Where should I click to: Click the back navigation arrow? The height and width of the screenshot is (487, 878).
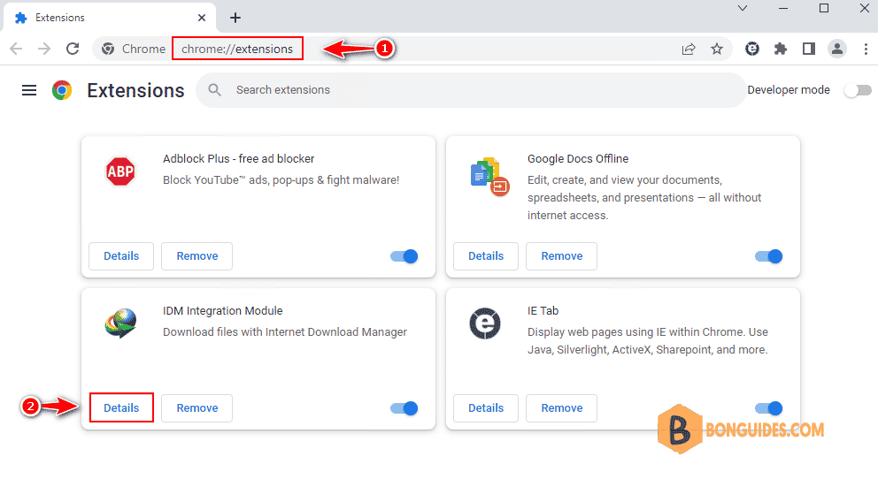point(16,49)
